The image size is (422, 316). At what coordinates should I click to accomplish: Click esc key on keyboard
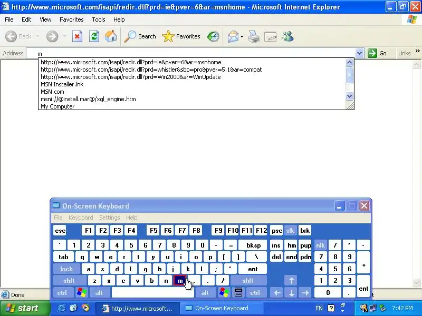click(60, 230)
